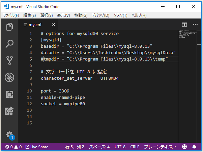Viewport: 203px width, 152px height.
Task: Open the Debug view bug icon
Action: [9, 77]
